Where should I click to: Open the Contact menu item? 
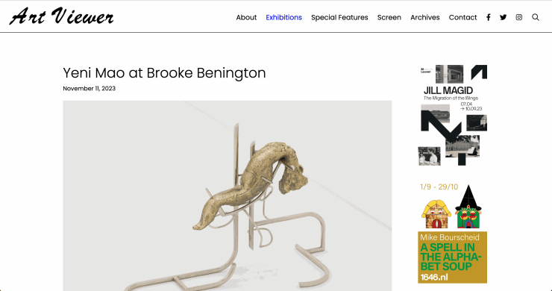tap(462, 17)
